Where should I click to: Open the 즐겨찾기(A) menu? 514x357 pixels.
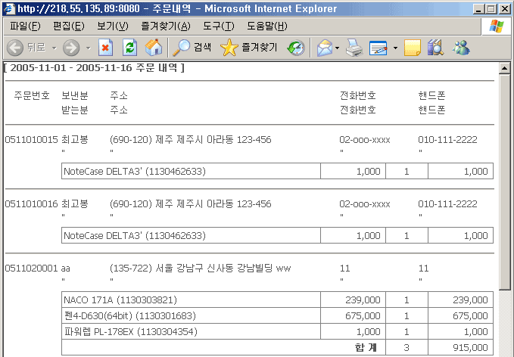166,26
